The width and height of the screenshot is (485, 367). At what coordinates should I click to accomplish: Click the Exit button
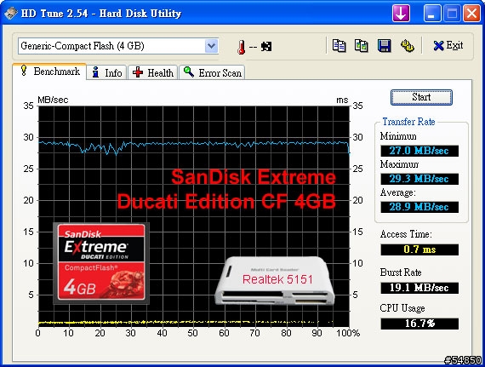[x=448, y=46]
